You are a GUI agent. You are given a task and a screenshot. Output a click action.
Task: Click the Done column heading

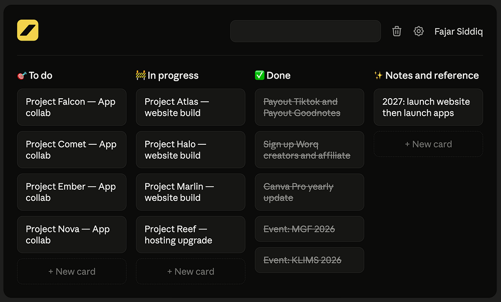point(278,75)
